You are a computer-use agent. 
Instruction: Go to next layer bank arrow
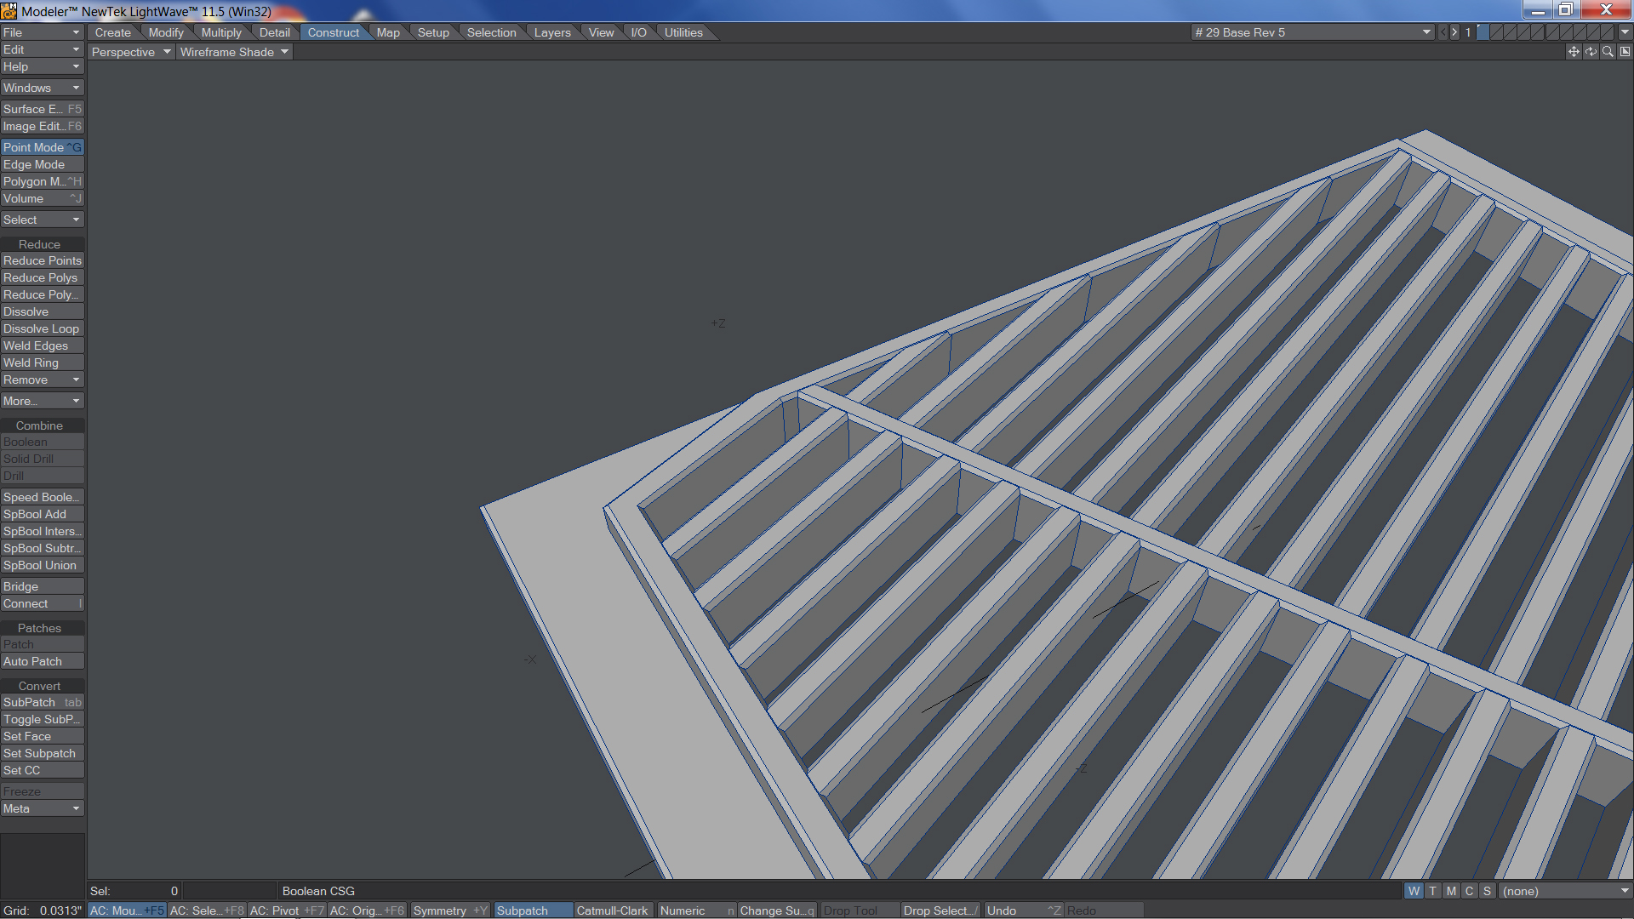coord(1454,32)
